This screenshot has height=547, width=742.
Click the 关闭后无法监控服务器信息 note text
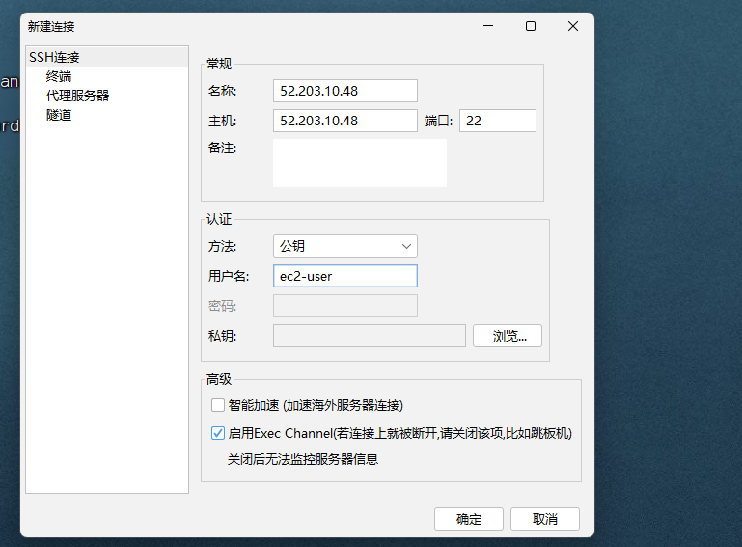pos(303,459)
